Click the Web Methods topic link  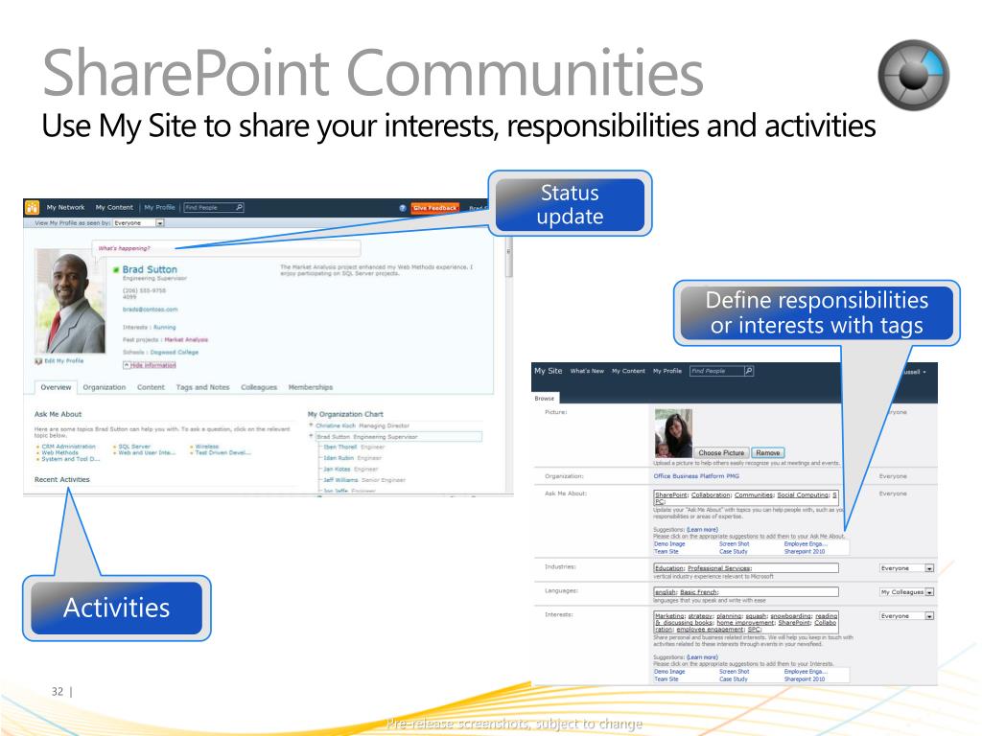[x=60, y=452]
